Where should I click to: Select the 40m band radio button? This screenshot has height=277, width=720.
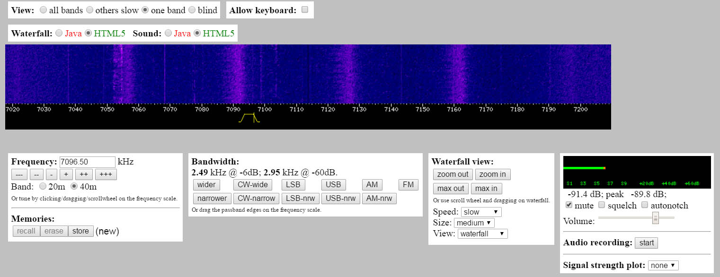pos(74,186)
